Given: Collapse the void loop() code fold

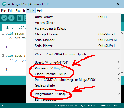Looking at the screenshot, I should click(x=3, y=56).
